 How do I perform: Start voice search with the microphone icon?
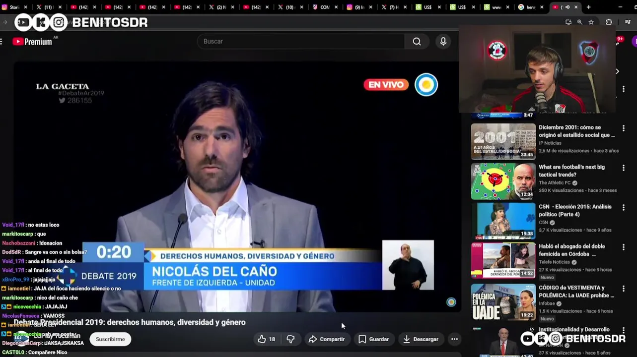[x=443, y=42]
